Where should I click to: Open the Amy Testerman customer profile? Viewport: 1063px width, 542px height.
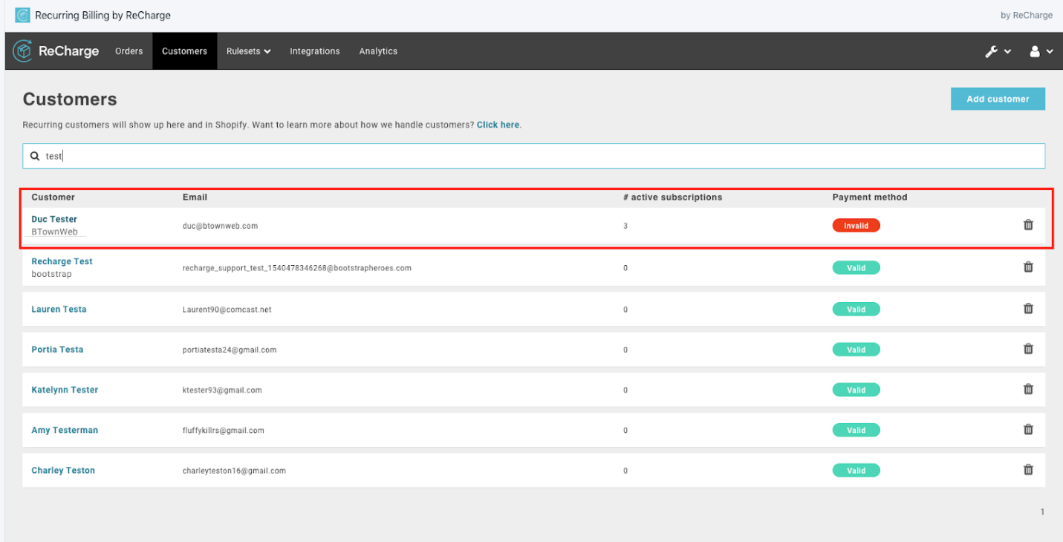[x=65, y=430]
